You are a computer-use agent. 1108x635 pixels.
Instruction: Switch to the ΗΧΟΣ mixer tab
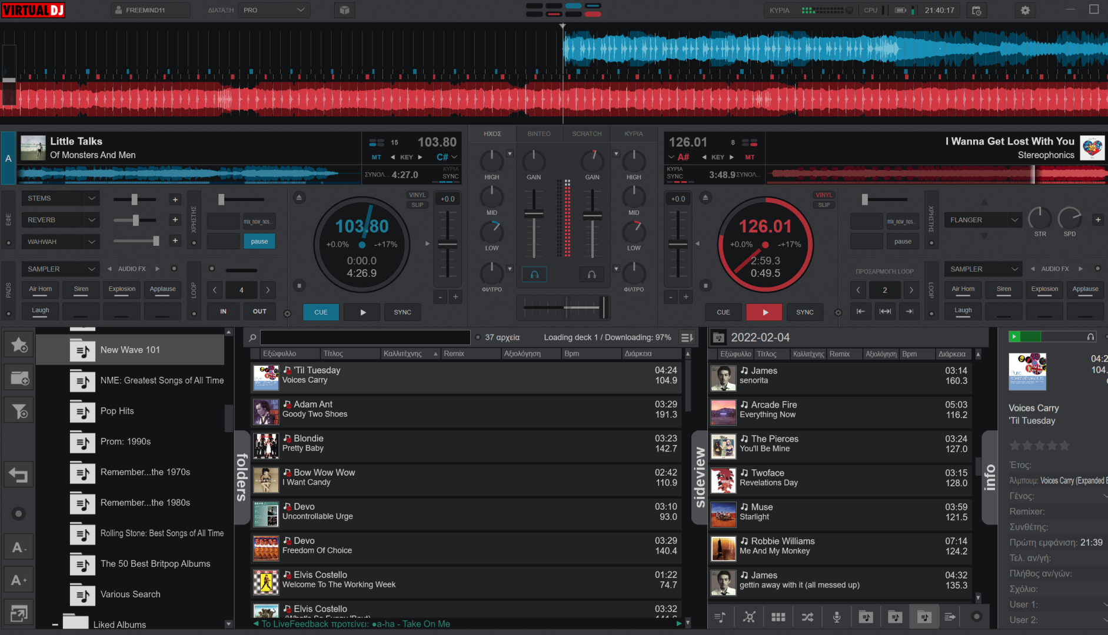(493, 133)
